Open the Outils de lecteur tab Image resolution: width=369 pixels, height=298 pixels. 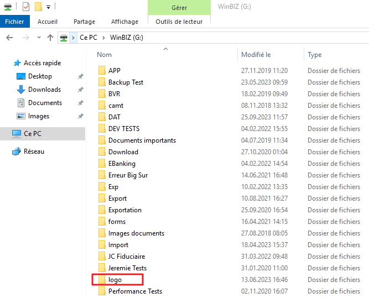coord(179,22)
